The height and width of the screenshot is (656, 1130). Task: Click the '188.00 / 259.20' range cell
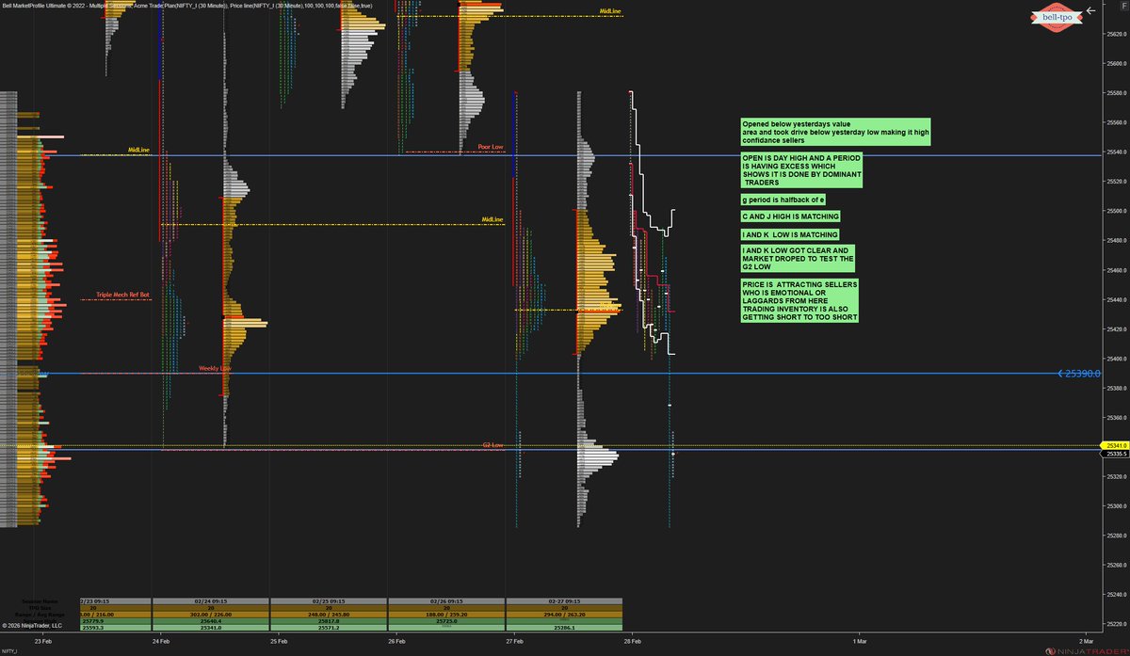pos(446,615)
